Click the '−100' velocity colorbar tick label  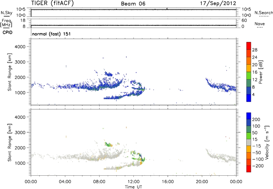point(258,159)
